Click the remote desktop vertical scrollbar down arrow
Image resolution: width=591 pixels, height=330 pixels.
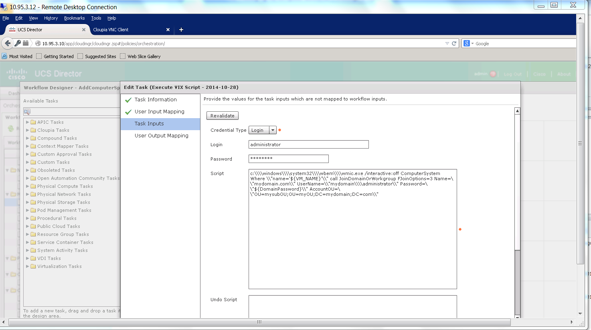click(580, 314)
